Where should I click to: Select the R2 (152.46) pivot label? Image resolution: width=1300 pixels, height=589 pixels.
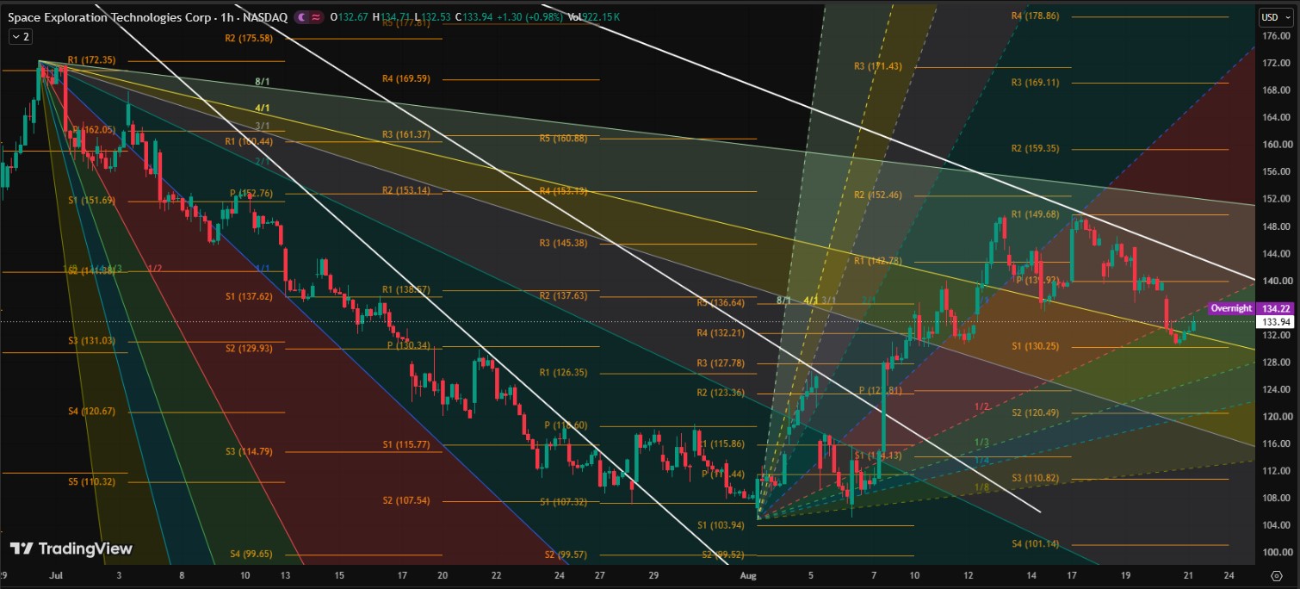click(x=878, y=195)
